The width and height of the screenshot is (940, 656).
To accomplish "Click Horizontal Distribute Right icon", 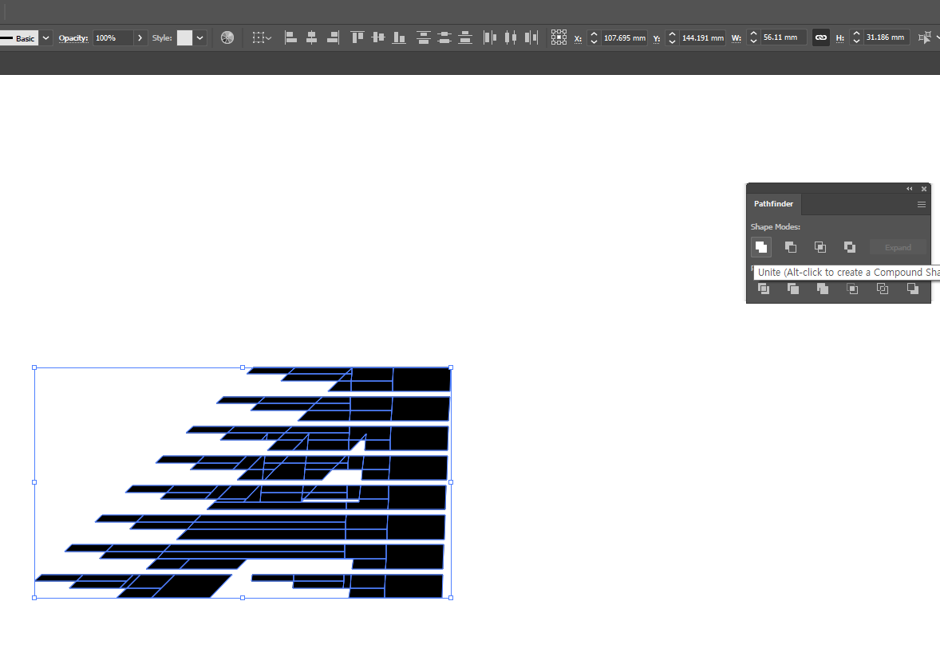I will [x=531, y=37].
